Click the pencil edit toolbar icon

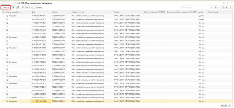click(x=18, y=7)
